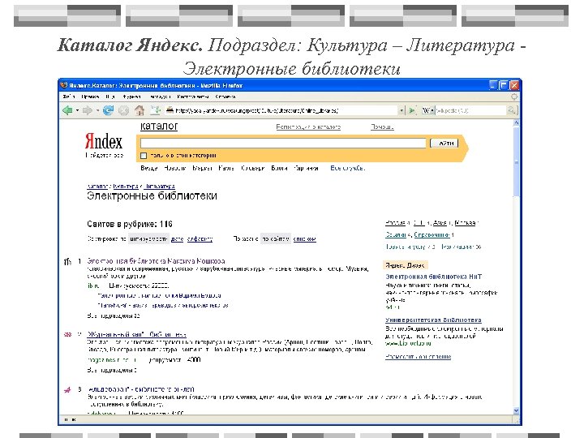Tick the 'only in this category' checkbox
584x438 pixels.
[x=144, y=156]
